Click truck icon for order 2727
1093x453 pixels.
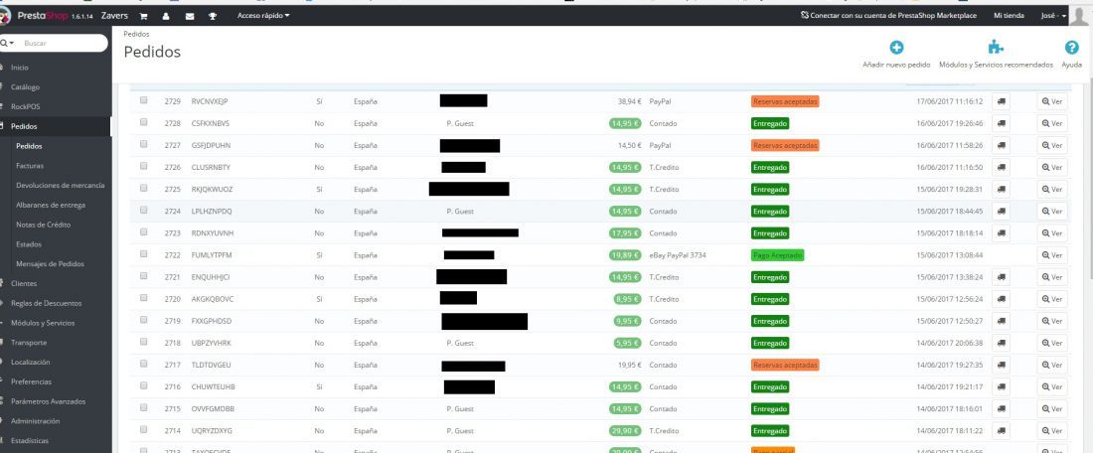click(1001, 146)
